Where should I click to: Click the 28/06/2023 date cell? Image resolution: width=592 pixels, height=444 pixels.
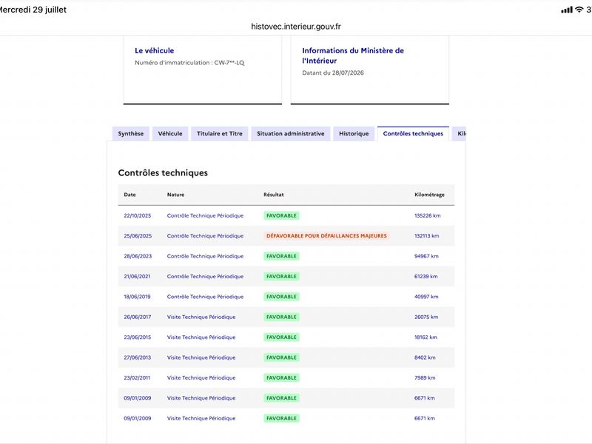pyautogui.click(x=138, y=256)
